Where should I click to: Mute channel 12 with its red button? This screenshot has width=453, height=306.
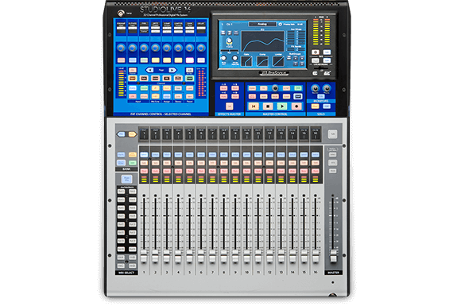pos(269,171)
